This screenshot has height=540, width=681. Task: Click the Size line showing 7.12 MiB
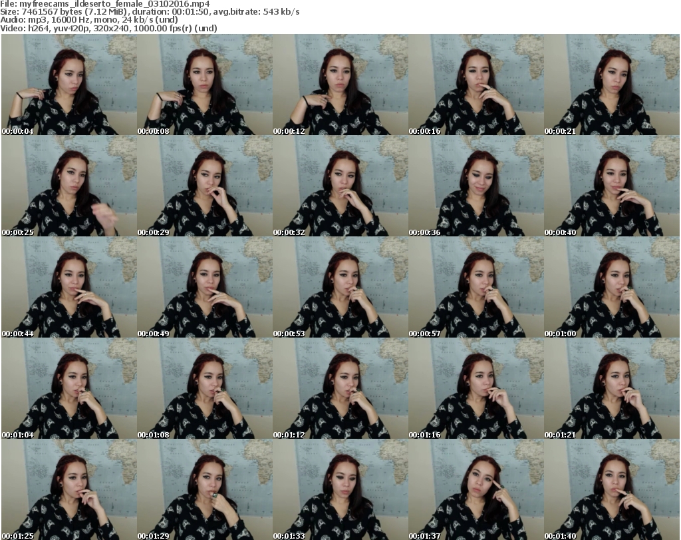pos(150,12)
